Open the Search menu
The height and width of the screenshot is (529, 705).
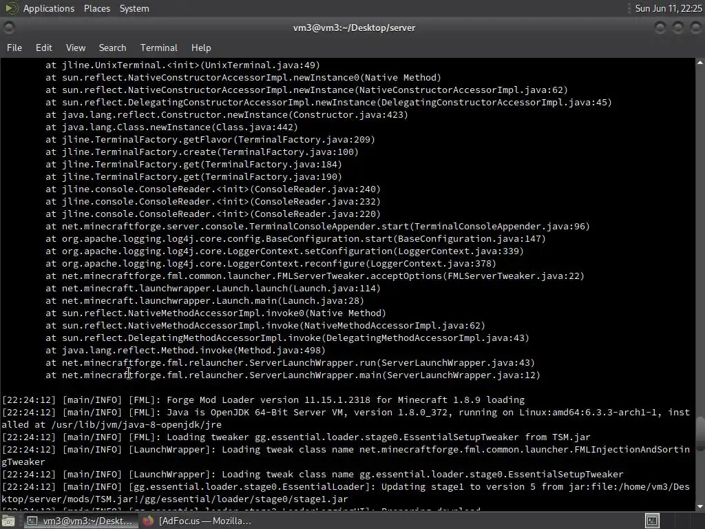[x=112, y=48]
